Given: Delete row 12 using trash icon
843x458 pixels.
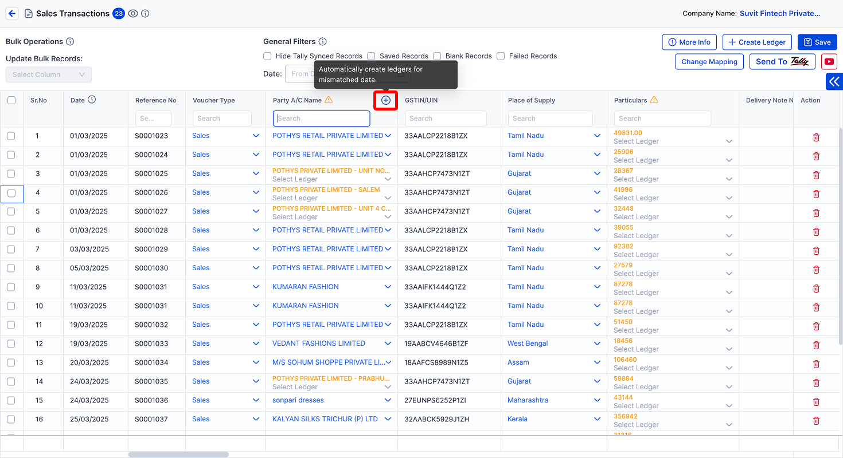Looking at the screenshot, I should coord(817,345).
